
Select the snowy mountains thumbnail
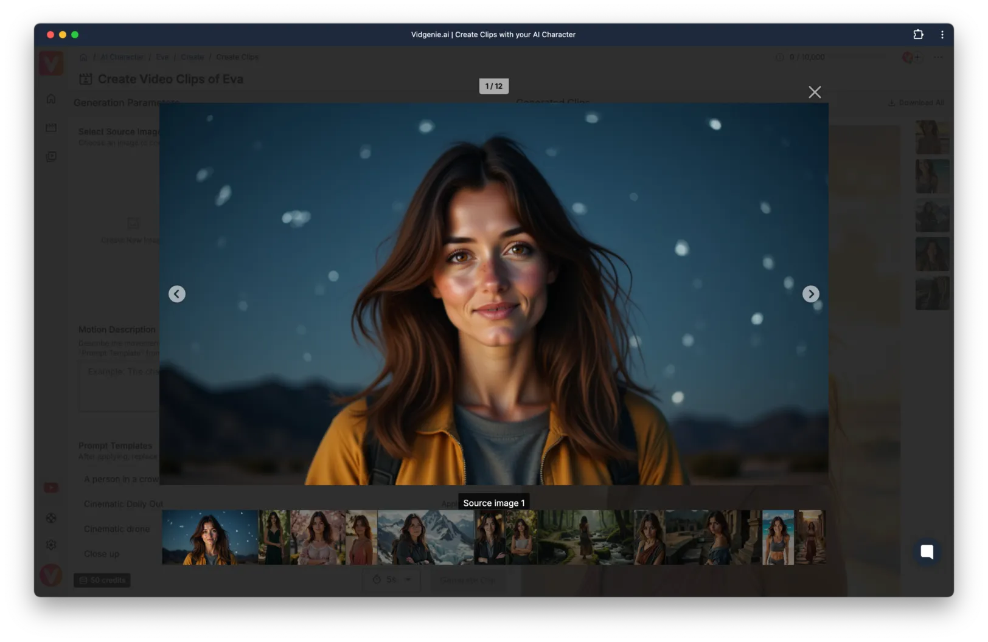[425, 537]
